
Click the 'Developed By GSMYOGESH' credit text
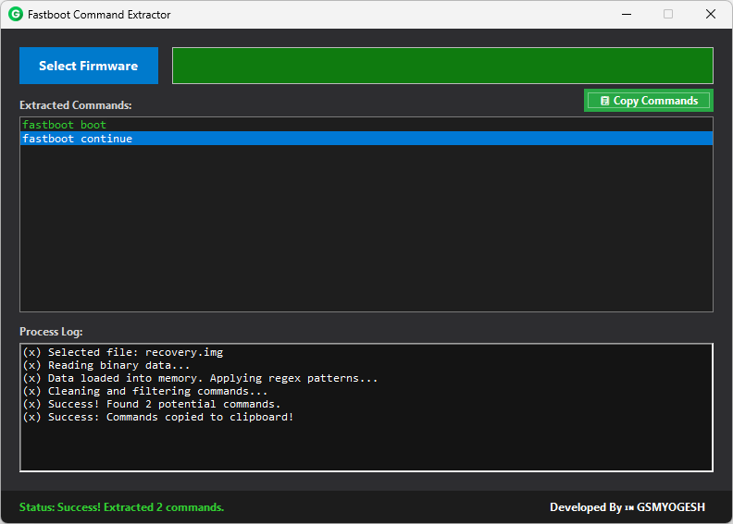627,507
